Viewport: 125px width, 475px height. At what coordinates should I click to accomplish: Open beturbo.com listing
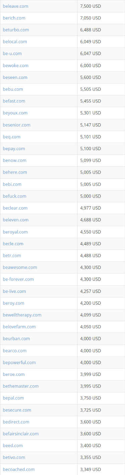16,30
